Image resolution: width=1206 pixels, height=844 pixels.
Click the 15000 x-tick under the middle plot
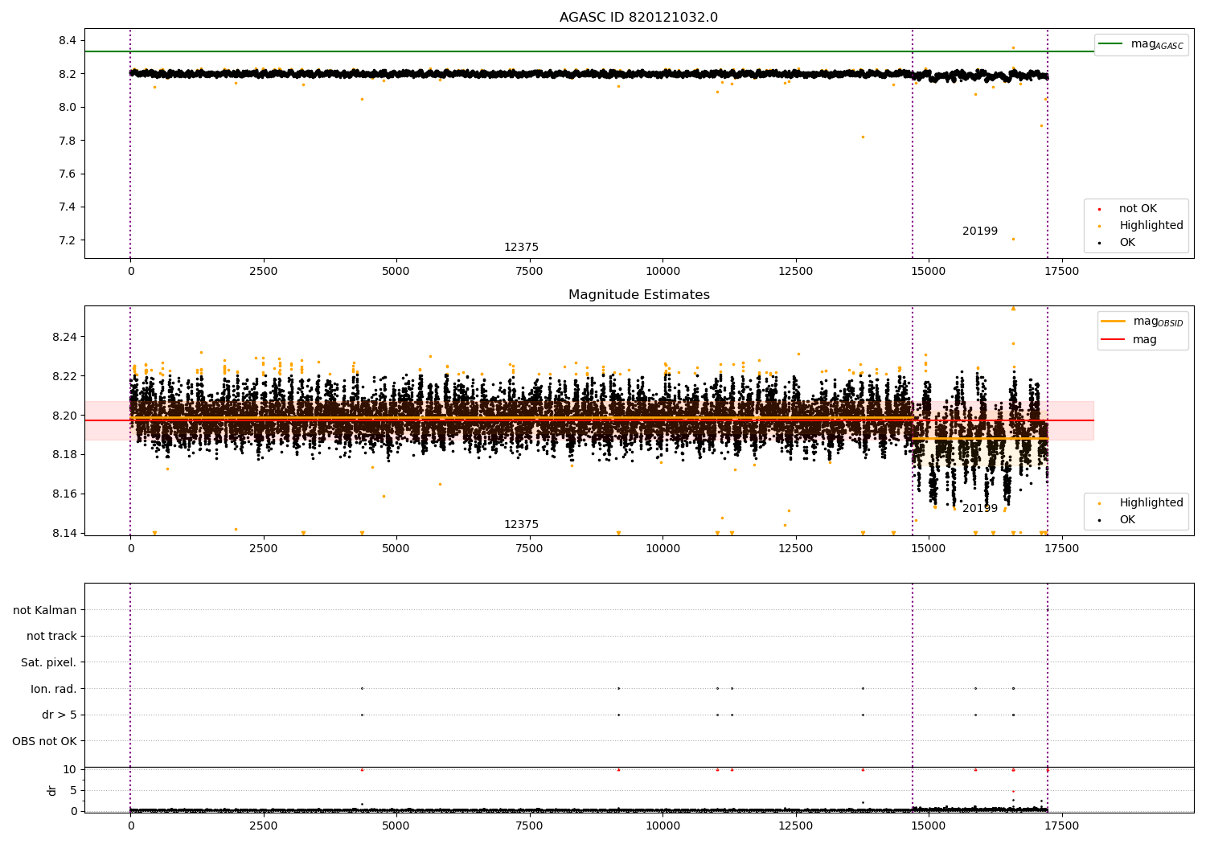(929, 549)
